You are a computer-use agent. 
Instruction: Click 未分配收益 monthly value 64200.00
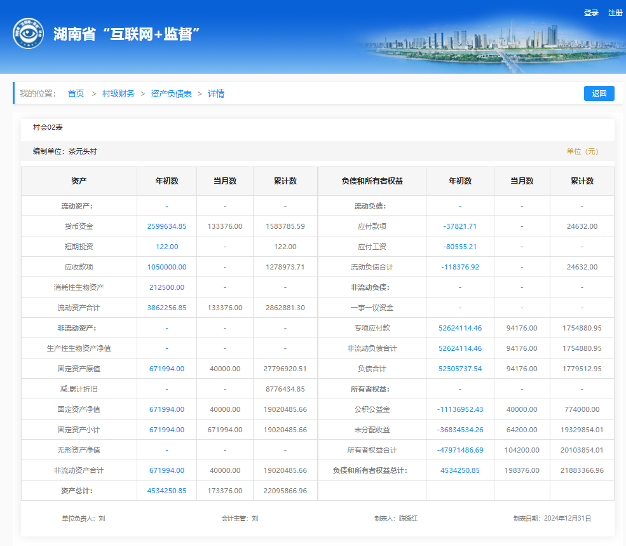coord(522,430)
